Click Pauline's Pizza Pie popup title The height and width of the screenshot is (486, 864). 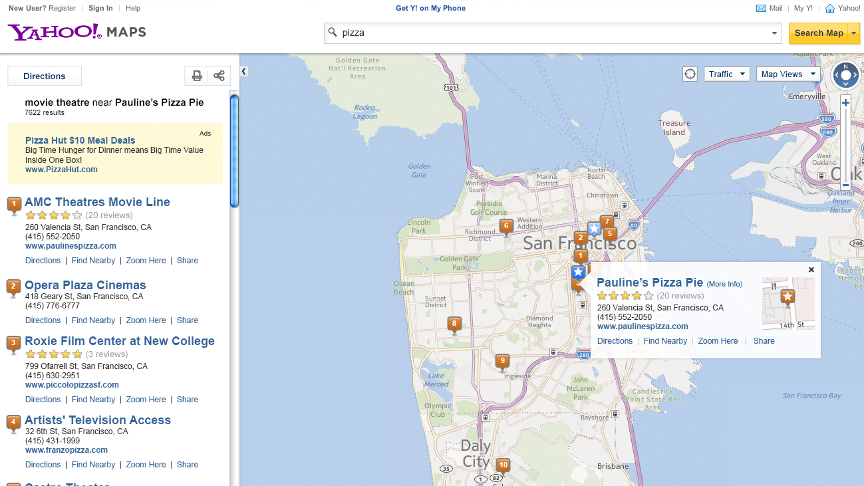coord(650,283)
